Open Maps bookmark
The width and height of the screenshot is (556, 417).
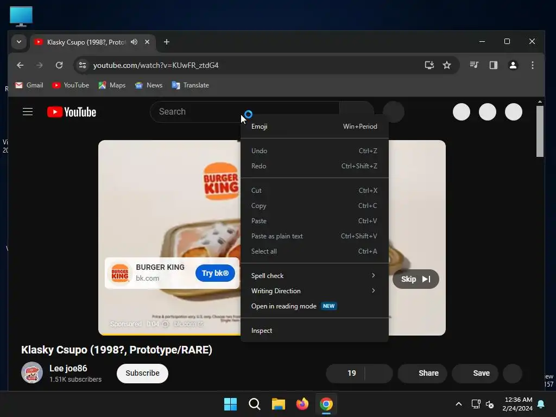[x=112, y=85]
